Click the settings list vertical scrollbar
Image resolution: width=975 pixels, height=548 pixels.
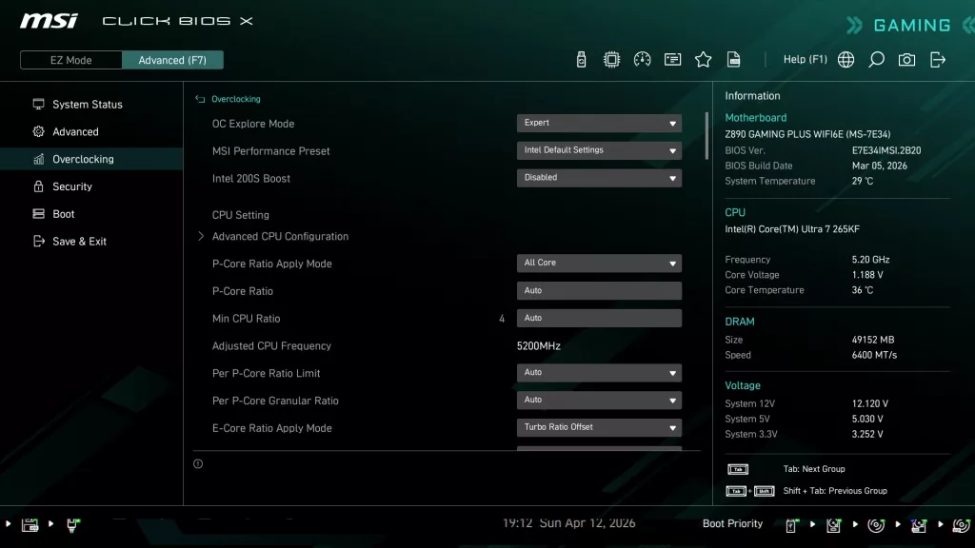pos(706,135)
